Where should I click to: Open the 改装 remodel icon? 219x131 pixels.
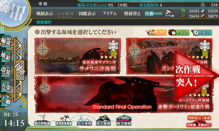pos(6,71)
